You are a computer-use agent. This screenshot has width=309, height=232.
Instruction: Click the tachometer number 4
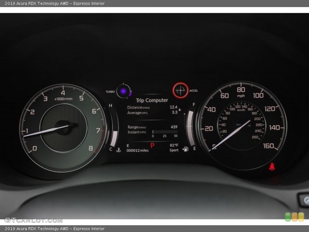click(x=63, y=93)
